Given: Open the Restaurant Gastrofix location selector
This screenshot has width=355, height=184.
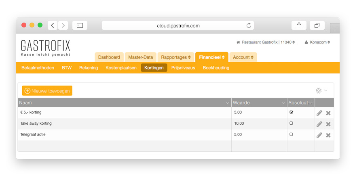Looking at the screenshot, I should pos(266,42).
